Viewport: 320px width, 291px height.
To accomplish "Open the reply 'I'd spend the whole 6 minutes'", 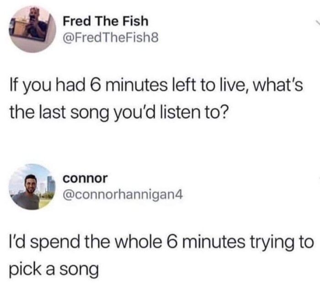I will [161, 255].
